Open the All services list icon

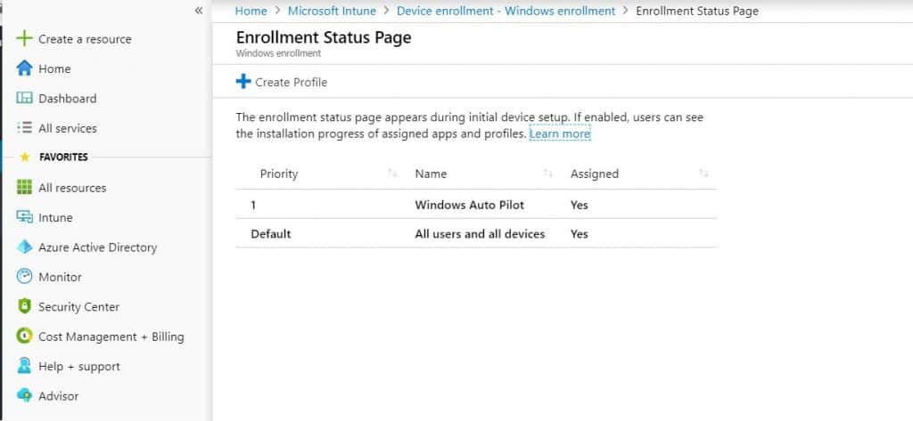click(x=24, y=128)
